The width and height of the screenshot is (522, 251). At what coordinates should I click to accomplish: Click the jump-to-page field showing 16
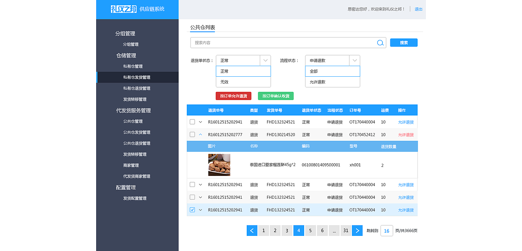(x=387, y=231)
